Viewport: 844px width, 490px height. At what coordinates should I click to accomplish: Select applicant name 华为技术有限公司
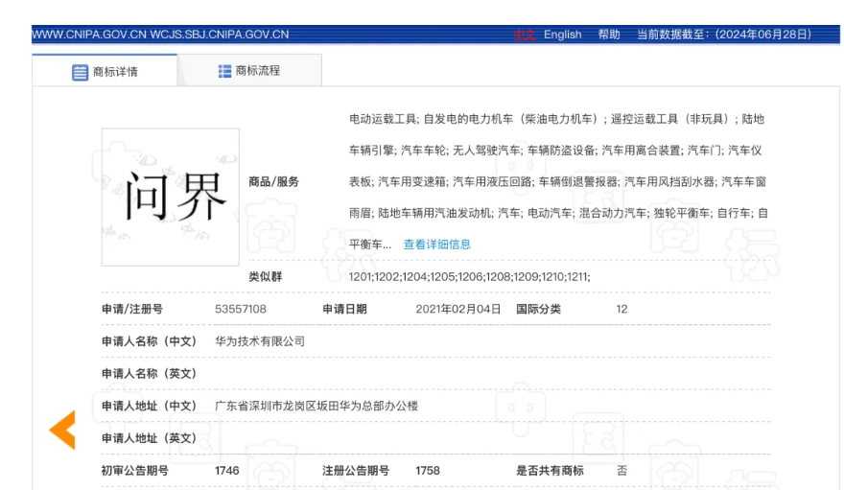(x=260, y=341)
